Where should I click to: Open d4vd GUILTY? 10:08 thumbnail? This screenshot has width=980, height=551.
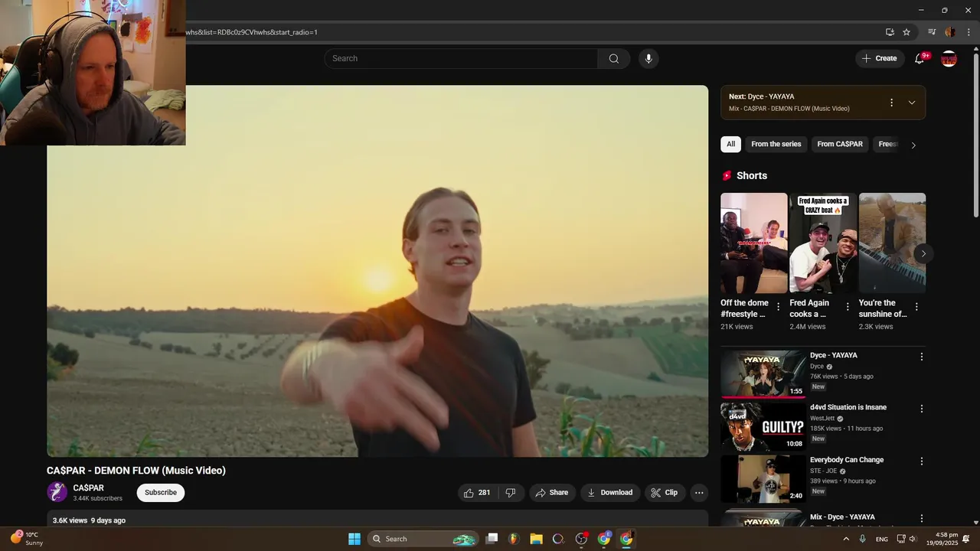coord(763,426)
